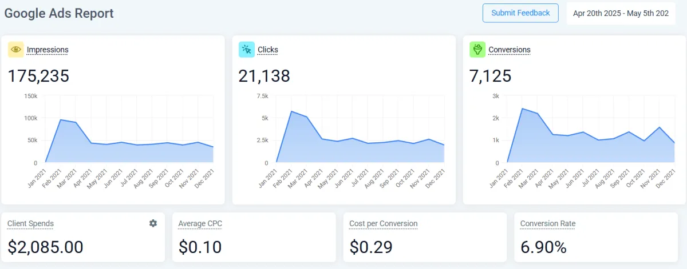Image resolution: width=687 pixels, height=269 pixels.
Task: Open Client Spends settings gear
Action: pos(153,223)
